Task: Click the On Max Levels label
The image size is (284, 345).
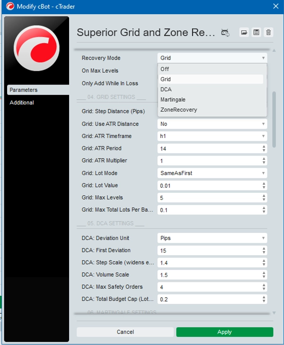Action: [100, 70]
